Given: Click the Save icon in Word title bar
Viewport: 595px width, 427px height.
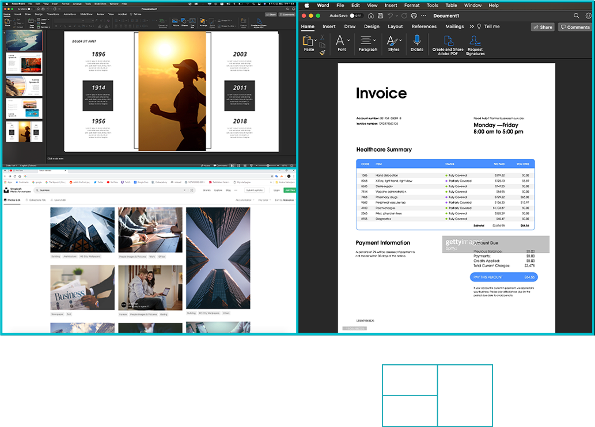Looking at the screenshot, I should click(x=380, y=16).
